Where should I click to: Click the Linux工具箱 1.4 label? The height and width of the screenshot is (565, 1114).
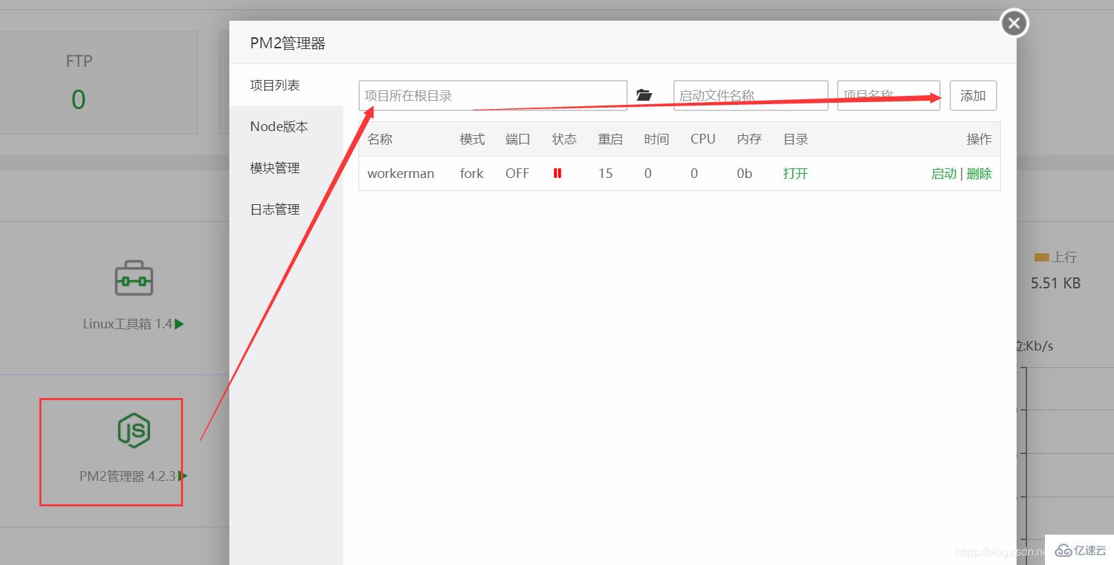pos(127,324)
